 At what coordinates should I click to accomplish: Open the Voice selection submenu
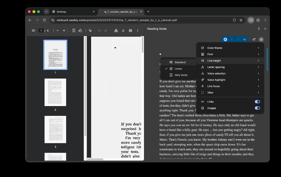point(230,73)
